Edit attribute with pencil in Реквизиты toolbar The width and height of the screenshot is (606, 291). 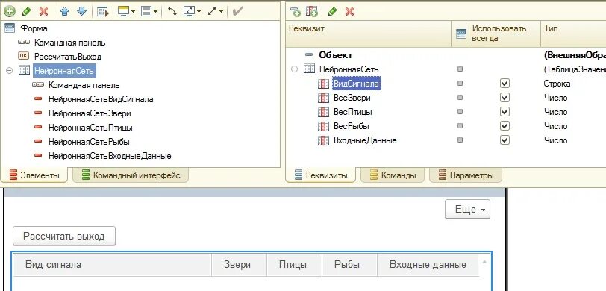pyautogui.click(x=332, y=12)
